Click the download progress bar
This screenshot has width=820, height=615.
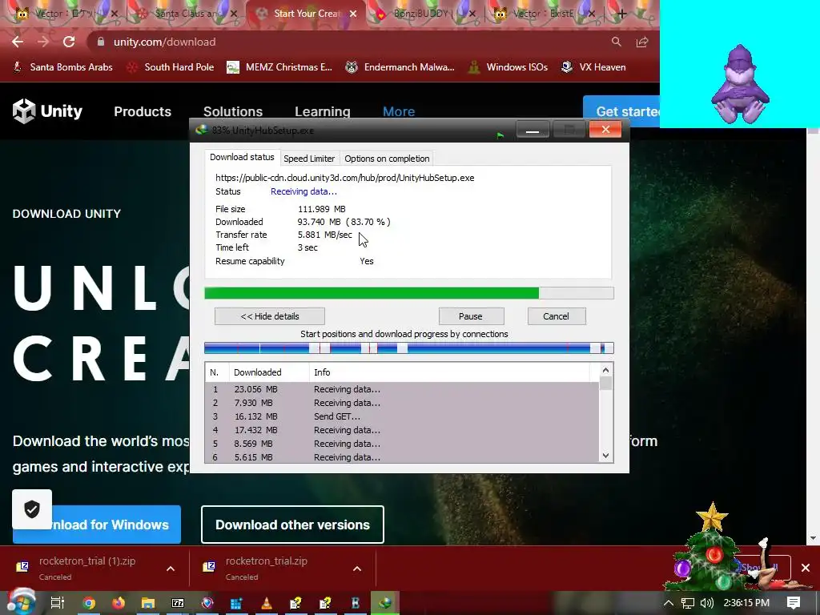click(x=409, y=293)
